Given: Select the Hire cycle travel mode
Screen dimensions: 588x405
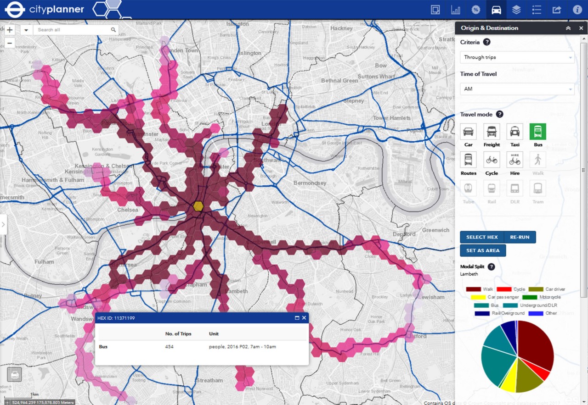Looking at the screenshot, I should click(515, 160).
